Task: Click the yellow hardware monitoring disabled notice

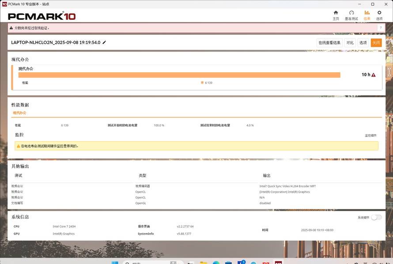Action: [x=196, y=146]
